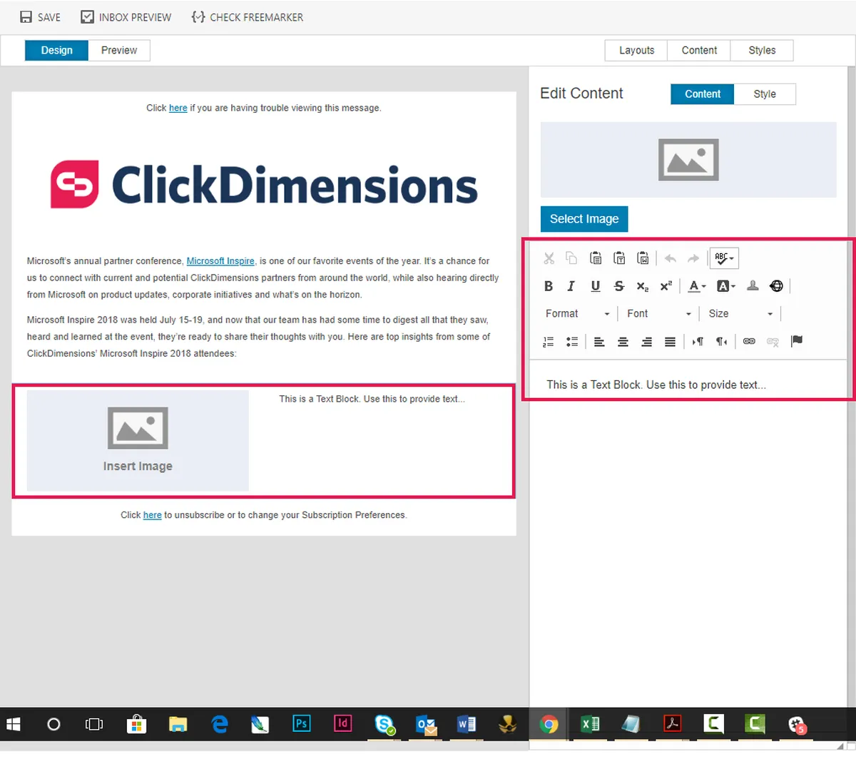The width and height of the screenshot is (856, 757).
Task: Click the text block in email canvas
Action: 372,399
